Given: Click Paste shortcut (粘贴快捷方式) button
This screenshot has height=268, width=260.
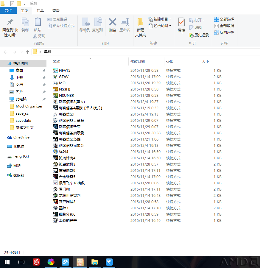Looking at the screenshot, I should 61,26.
